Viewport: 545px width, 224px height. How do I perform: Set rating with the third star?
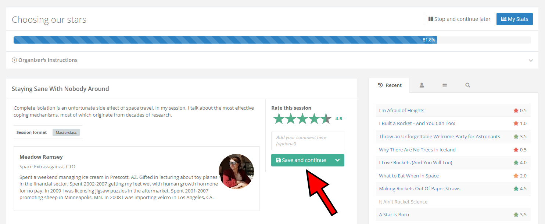coord(302,119)
